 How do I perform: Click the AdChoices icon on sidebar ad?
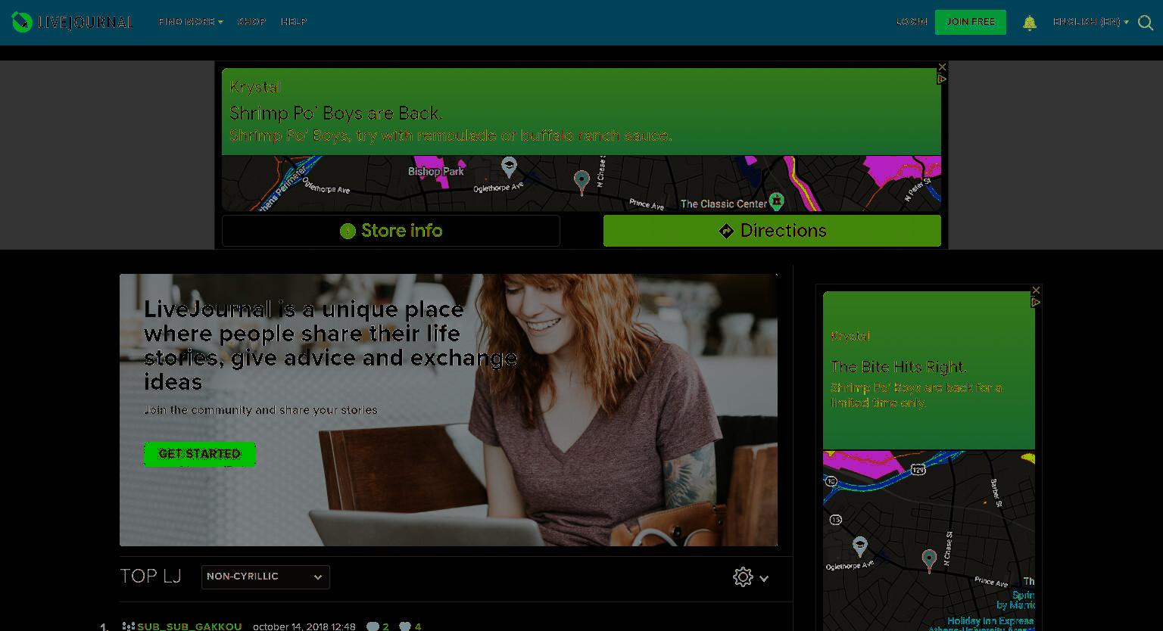[1036, 302]
